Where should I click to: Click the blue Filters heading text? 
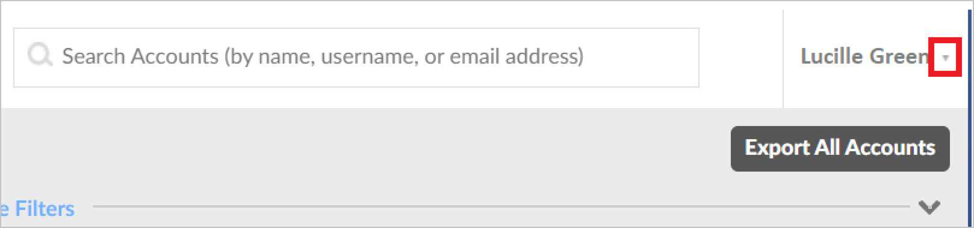coord(37,209)
